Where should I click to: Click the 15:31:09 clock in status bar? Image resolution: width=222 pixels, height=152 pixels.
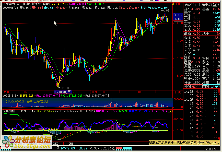(210, 149)
